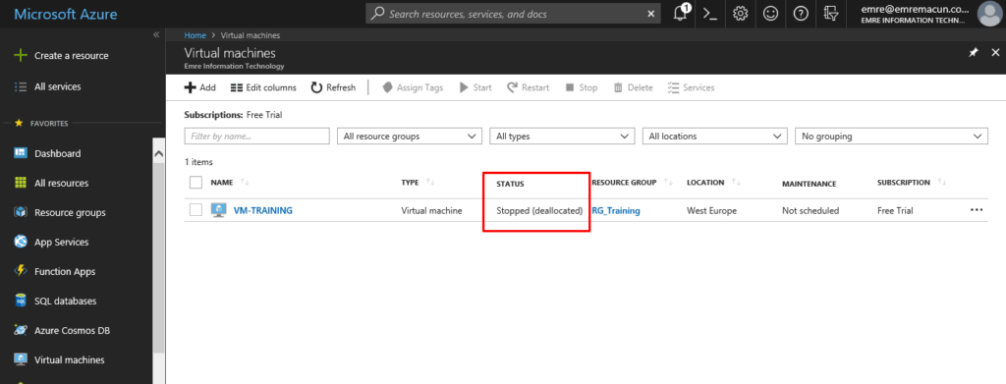Open the All locations dropdown
Screen dimensions: 1006x384
[x=715, y=137]
